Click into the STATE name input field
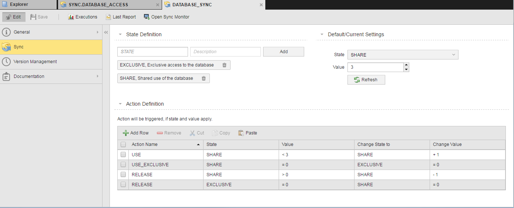 tap(152, 52)
